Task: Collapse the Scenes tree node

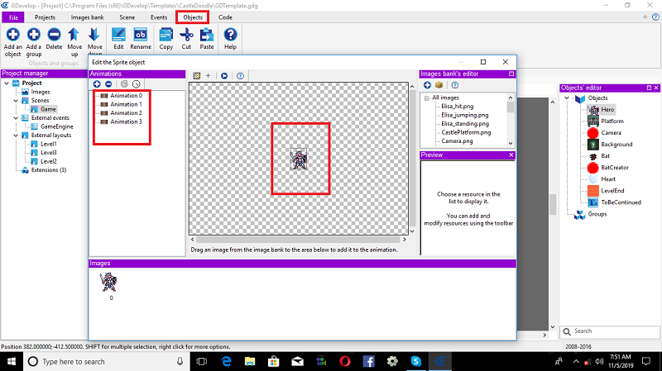Action: click(16, 100)
